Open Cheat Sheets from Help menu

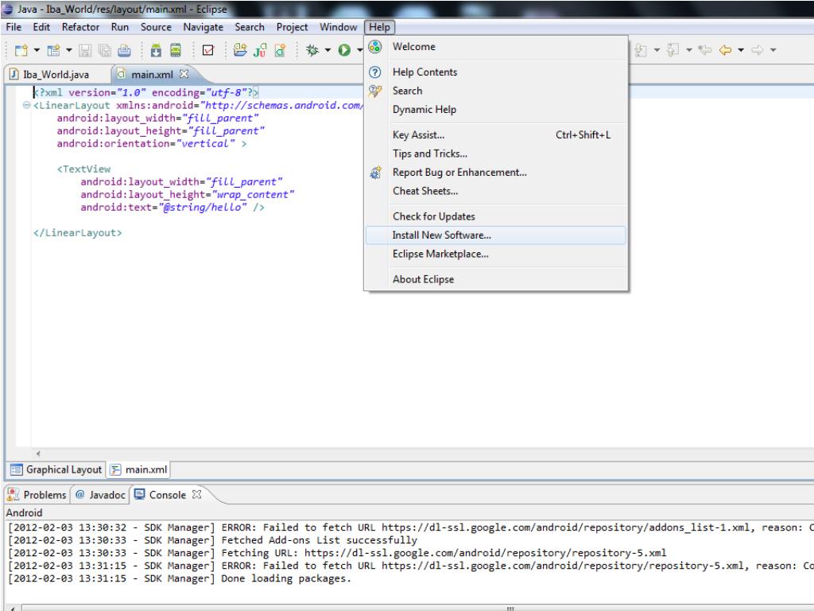point(496,191)
